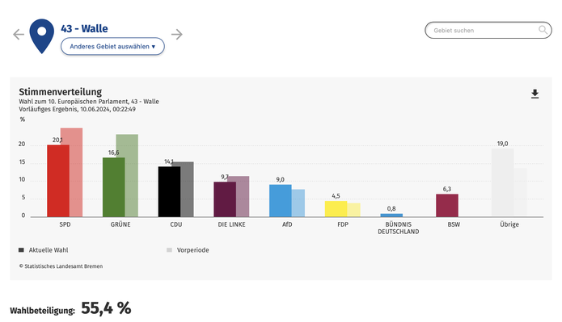Screen dimensions: 562x322
Task: Select the black CDU bar
Action: pyautogui.click(x=169, y=191)
